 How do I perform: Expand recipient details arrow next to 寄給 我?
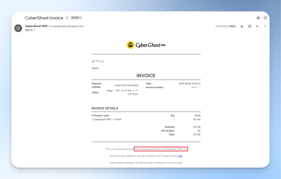point(35,30)
